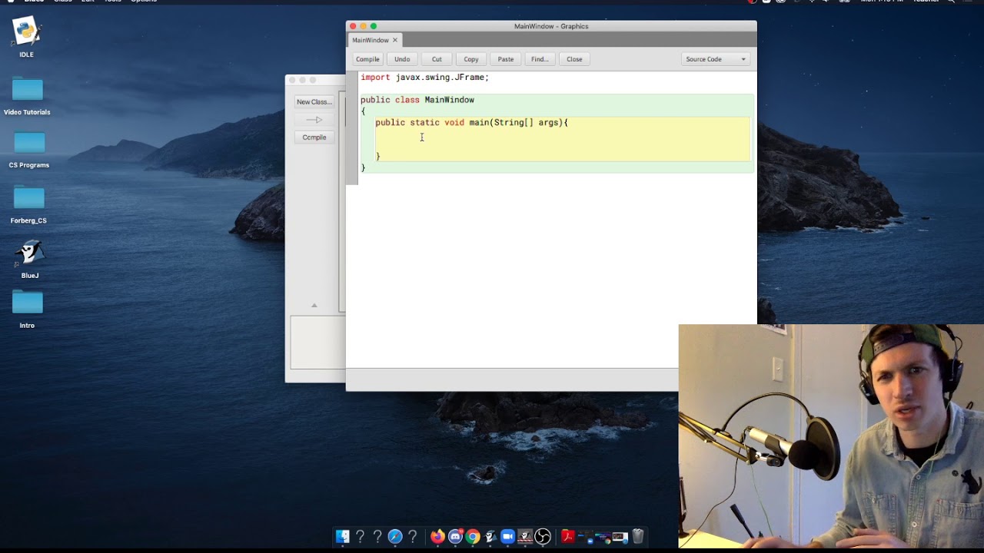Close the MainWindow tab with its X

(395, 40)
